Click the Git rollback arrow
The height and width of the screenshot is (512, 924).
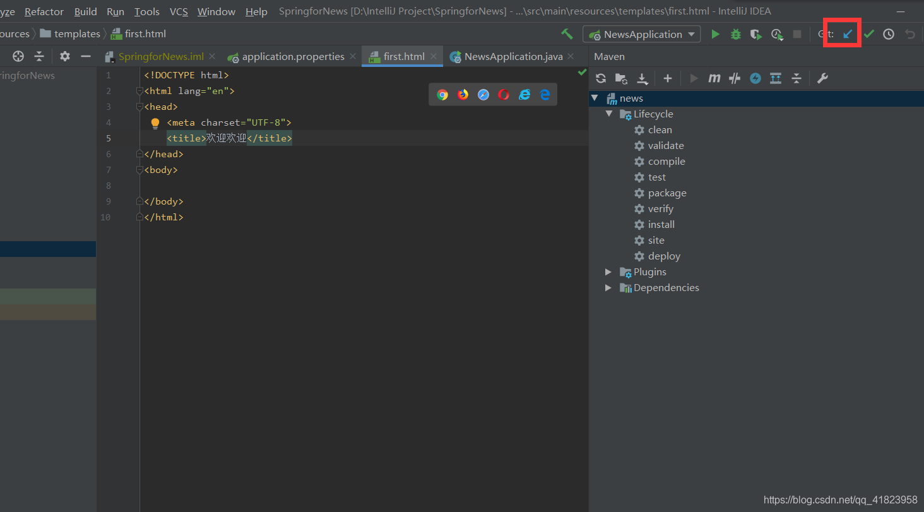(909, 34)
